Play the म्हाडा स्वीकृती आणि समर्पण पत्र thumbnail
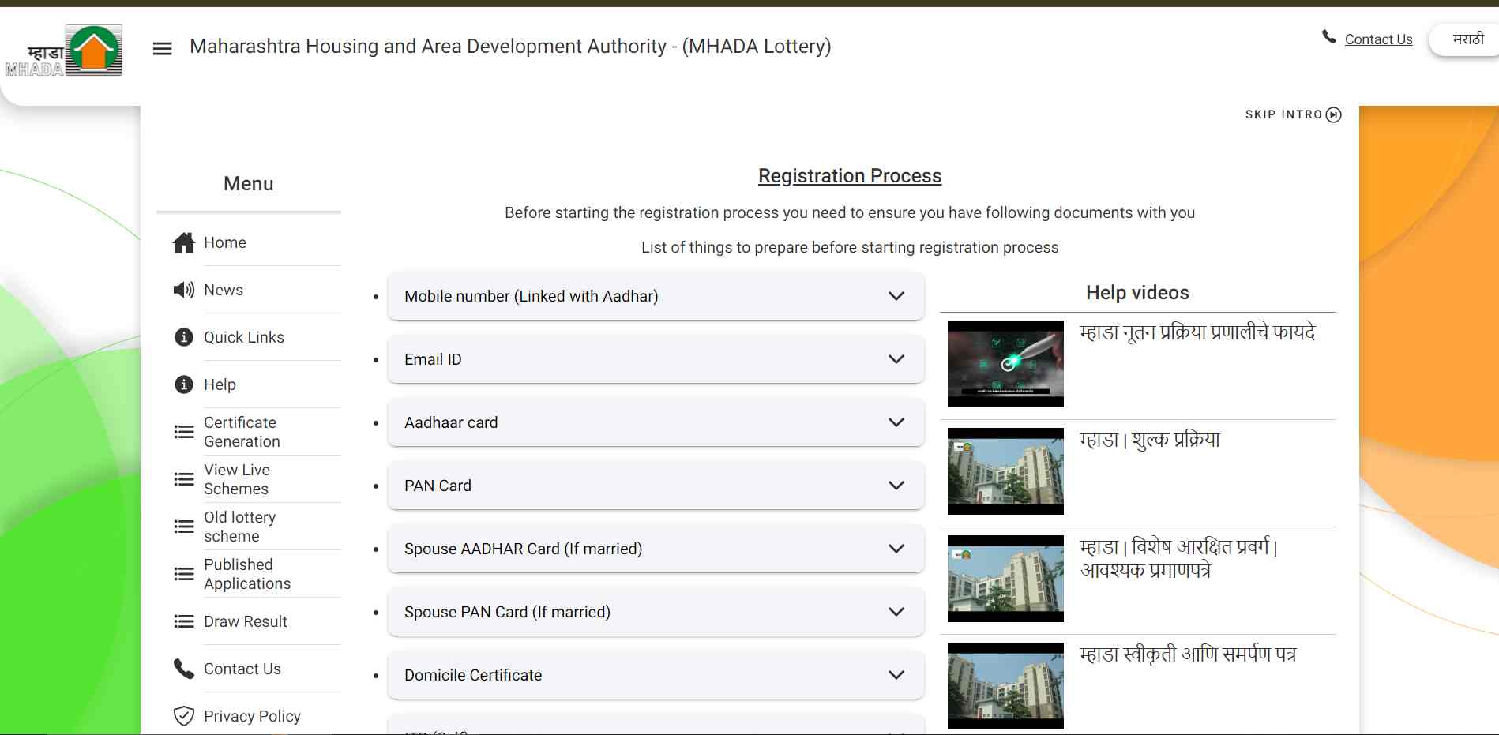 [x=1005, y=686]
